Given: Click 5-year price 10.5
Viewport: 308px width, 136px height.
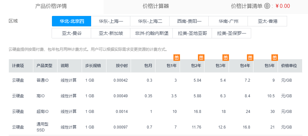Looking at the screenshot, I should coord(271,96).
